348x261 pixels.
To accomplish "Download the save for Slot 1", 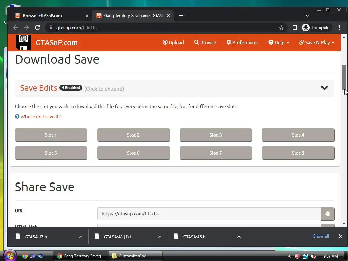I will pyautogui.click(x=51, y=135).
